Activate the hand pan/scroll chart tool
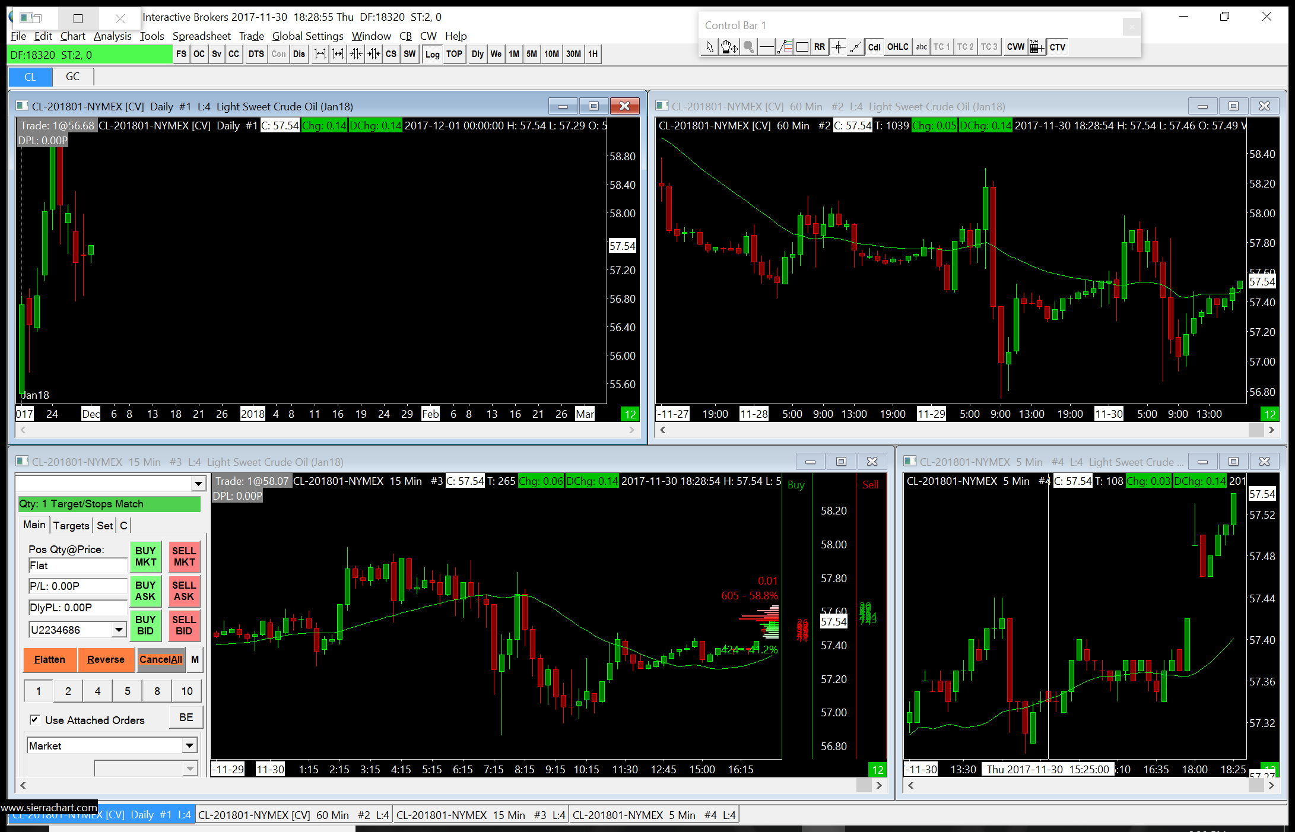This screenshot has width=1295, height=832. coord(729,47)
